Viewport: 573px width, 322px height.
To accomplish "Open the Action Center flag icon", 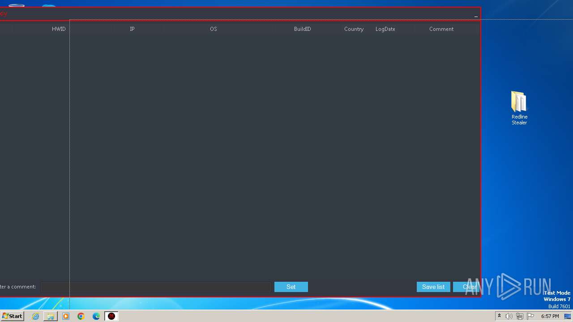I will (x=530, y=316).
